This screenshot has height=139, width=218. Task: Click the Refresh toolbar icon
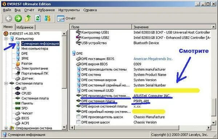pyautogui.click(x=38, y=19)
